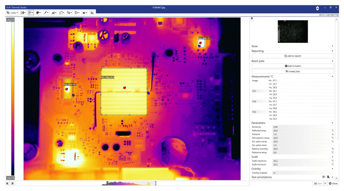
Task: Edit the Relative humidity field
Action: [302, 149]
